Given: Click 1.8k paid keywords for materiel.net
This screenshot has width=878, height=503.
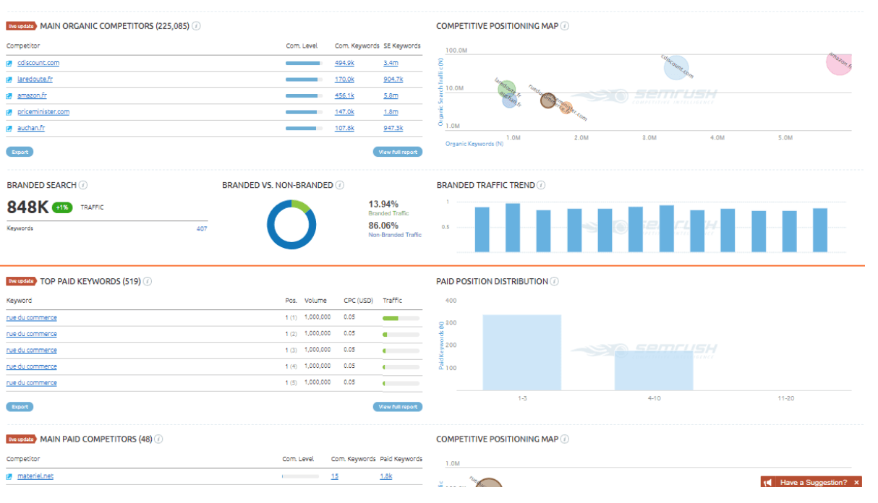Looking at the screenshot, I should [x=386, y=476].
